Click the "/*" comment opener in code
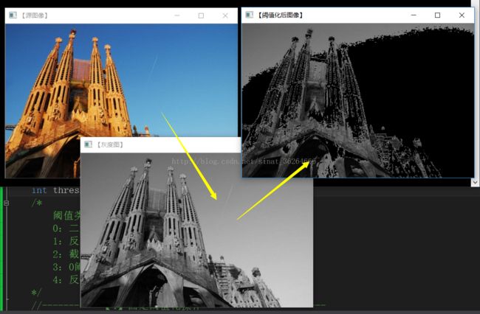The image size is (480, 314). point(37,203)
